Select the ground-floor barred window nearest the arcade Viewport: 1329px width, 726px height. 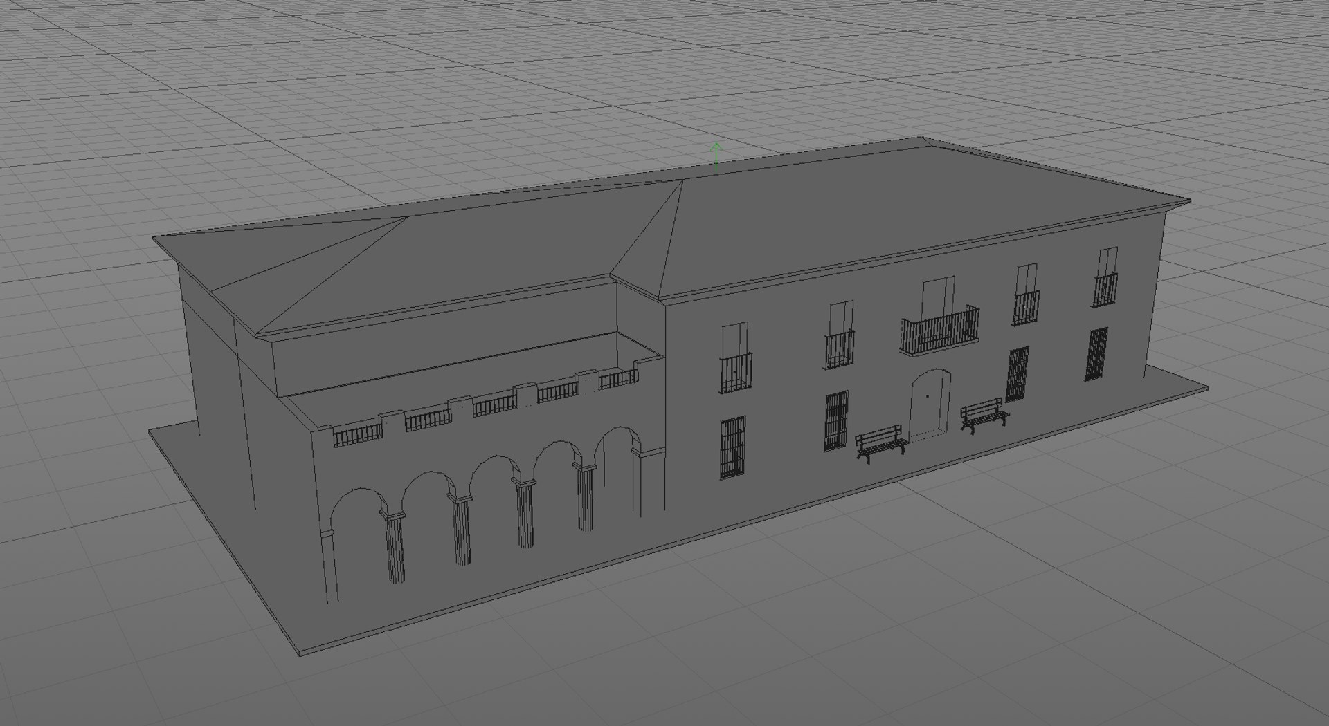point(732,447)
